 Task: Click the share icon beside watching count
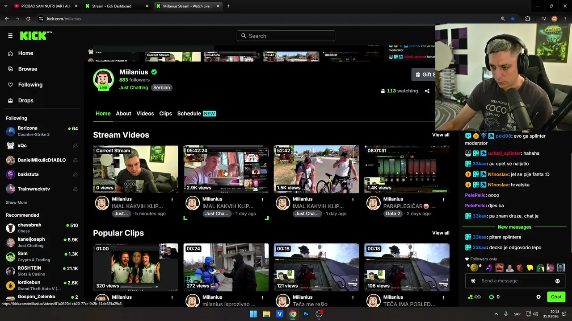427,91
